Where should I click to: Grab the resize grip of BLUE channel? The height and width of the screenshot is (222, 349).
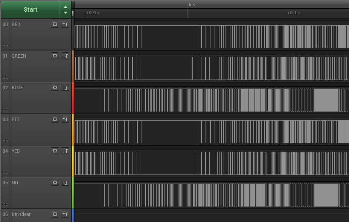[5, 109]
